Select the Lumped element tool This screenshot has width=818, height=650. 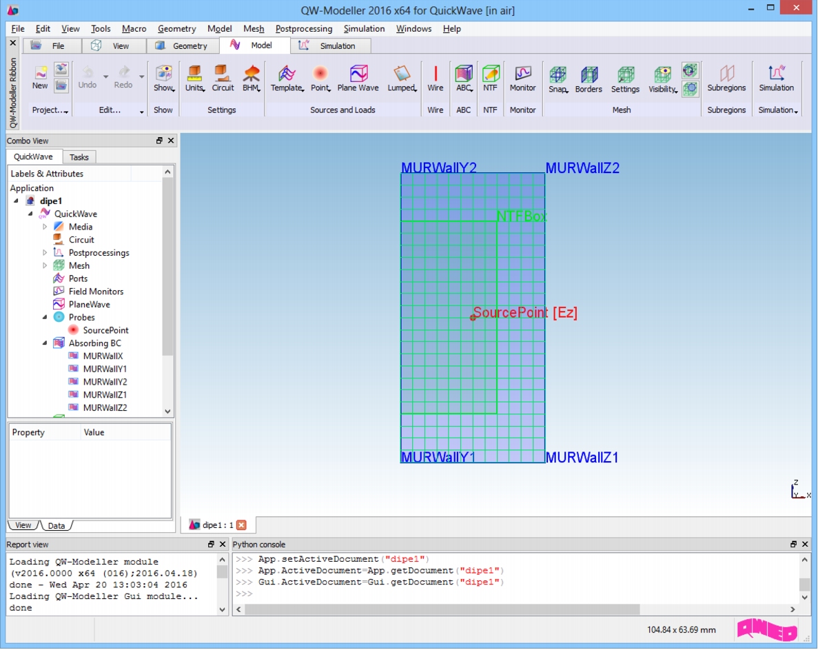(x=402, y=79)
